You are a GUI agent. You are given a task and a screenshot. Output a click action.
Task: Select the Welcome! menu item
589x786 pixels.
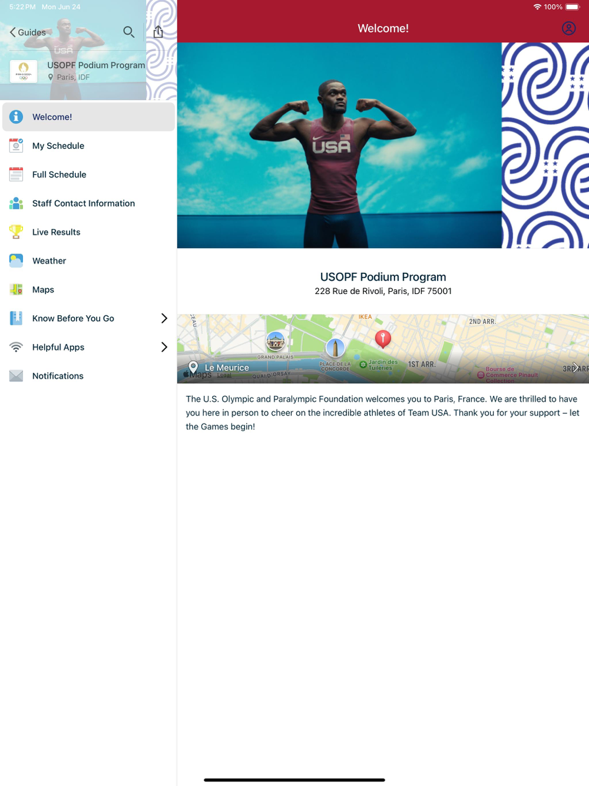point(88,117)
